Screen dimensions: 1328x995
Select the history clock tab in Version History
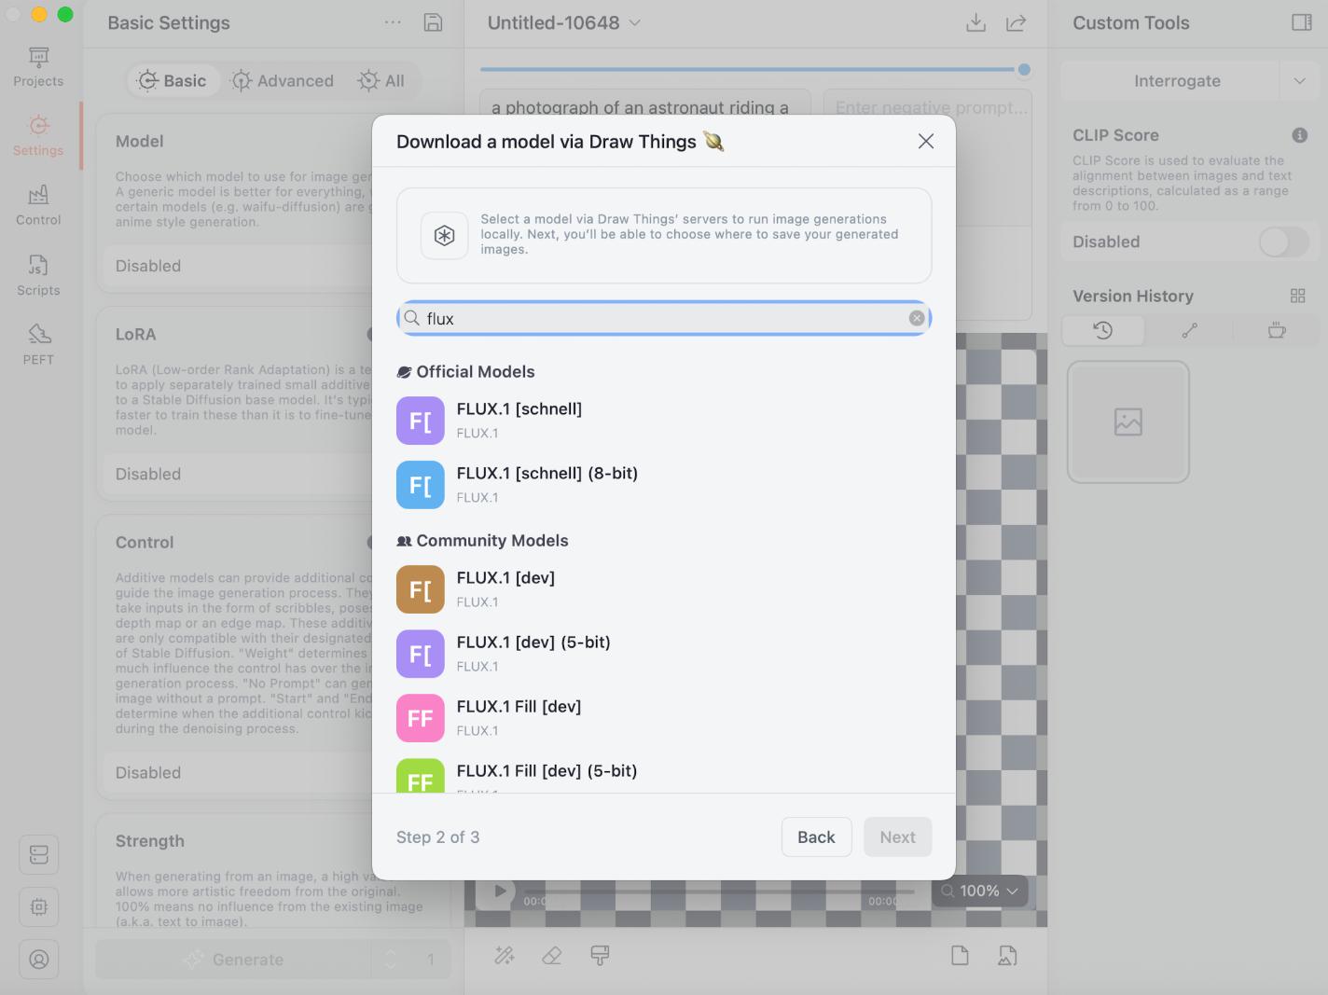[1103, 330]
